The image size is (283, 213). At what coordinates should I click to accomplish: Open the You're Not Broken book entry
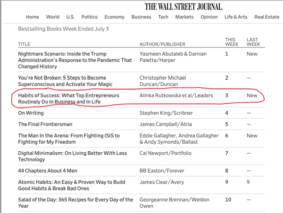coord(62,81)
